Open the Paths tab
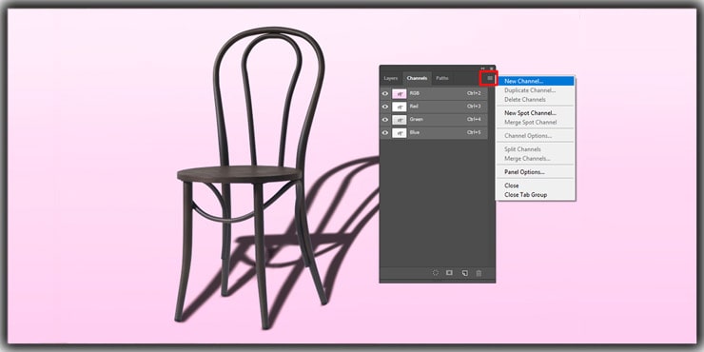Image resolution: width=704 pixels, height=352 pixels. tap(442, 78)
